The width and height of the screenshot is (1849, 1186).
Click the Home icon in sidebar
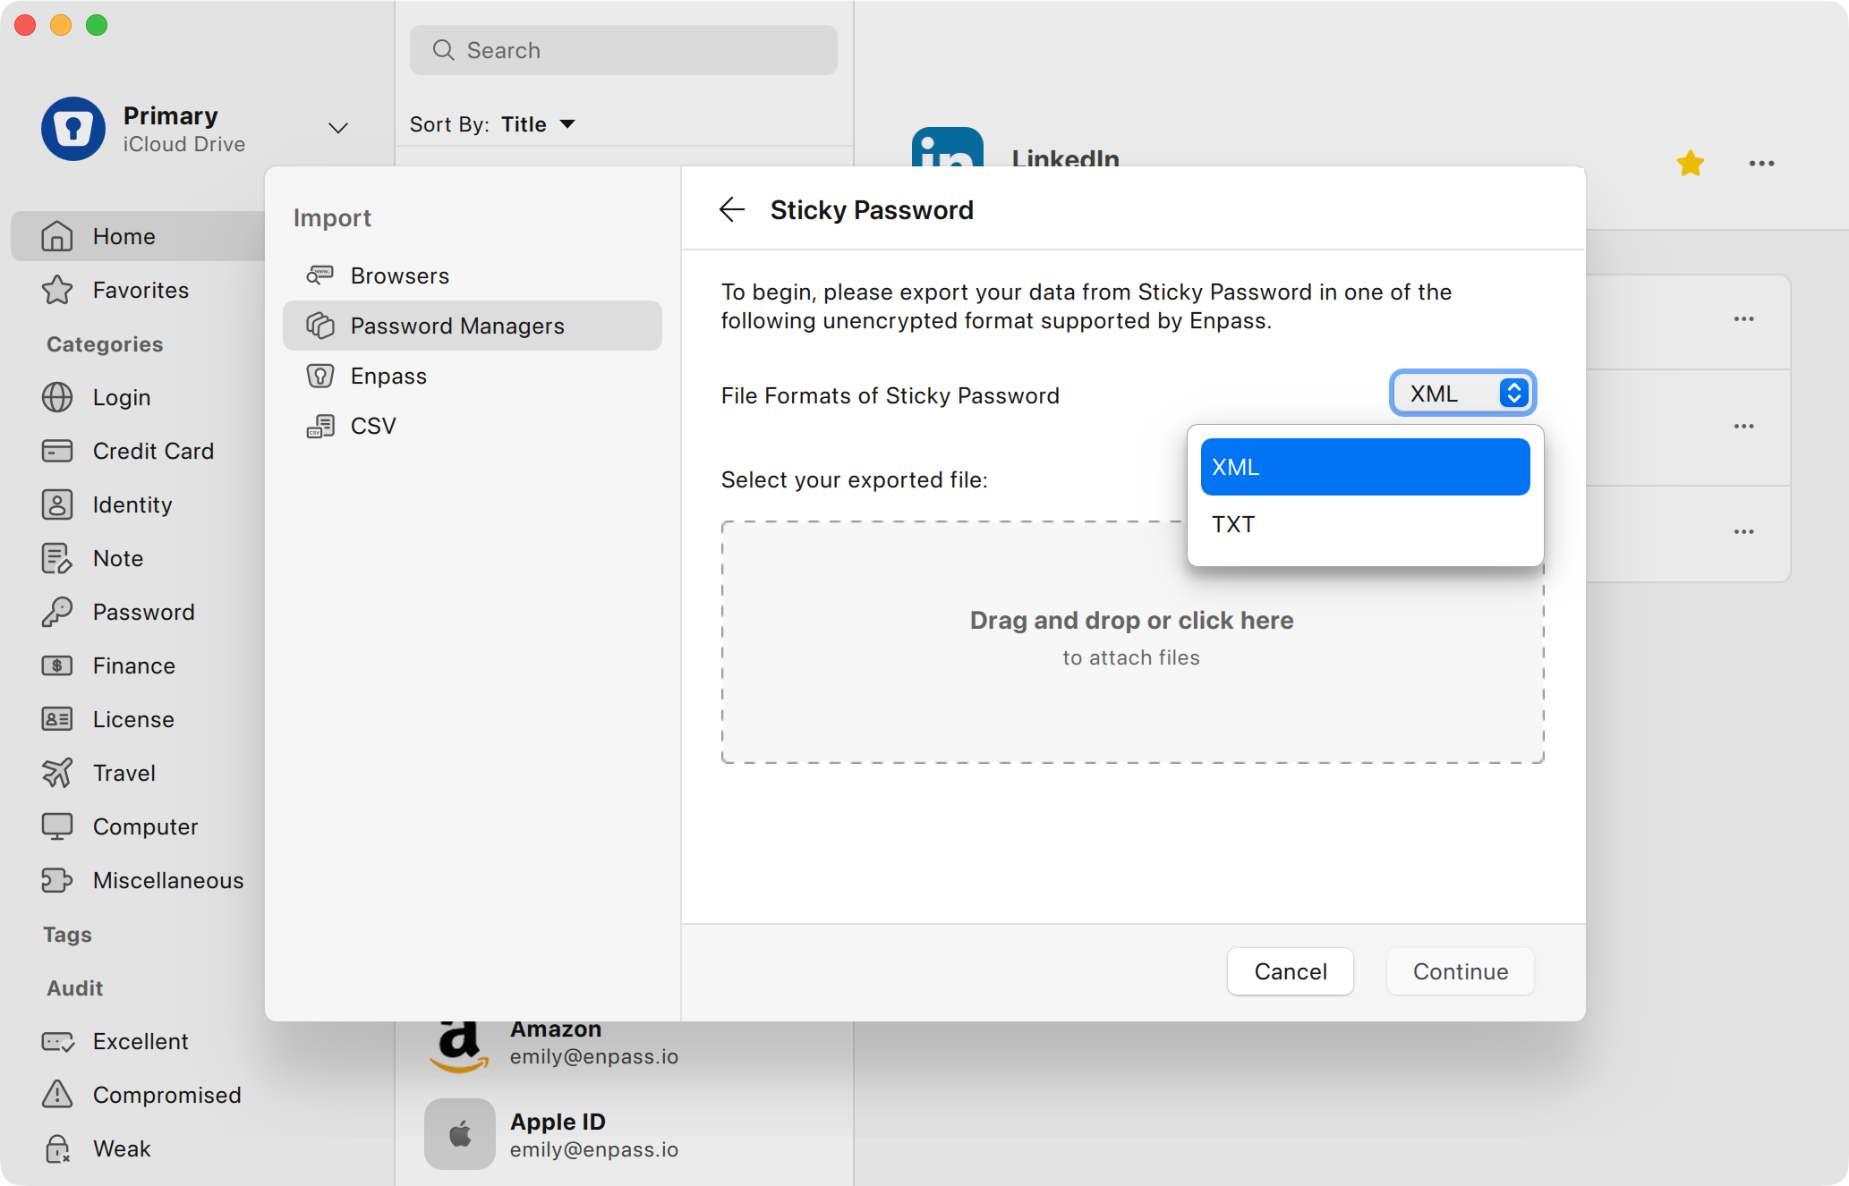(57, 236)
